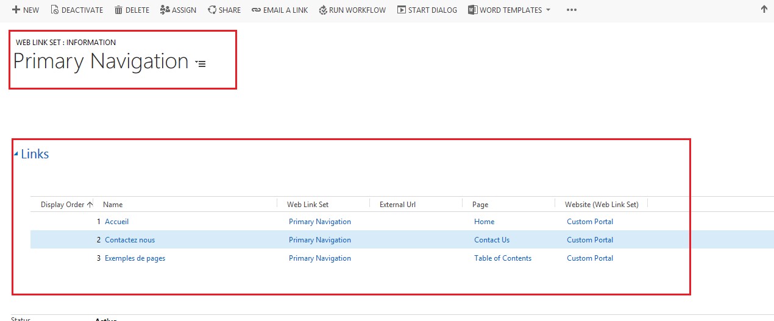The height and width of the screenshot is (321, 774).
Task: Open the Primary Navigation record selector menu
Action: click(x=201, y=63)
